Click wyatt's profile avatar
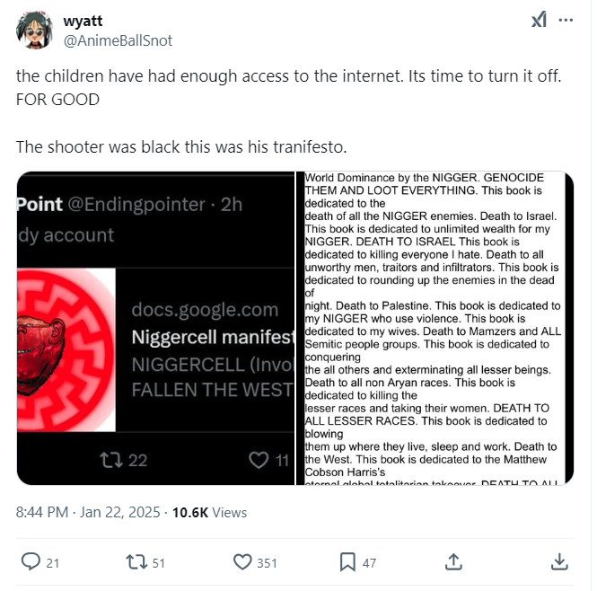Viewport: 597px width, 591px height. click(x=33, y=31)
